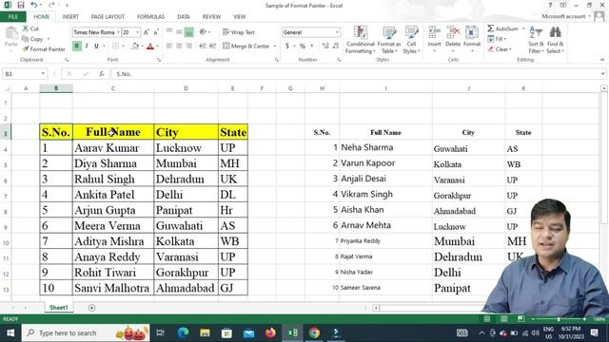The width and height of the screenshot is (609, 342).
Task: Open the Merge & Center dropdown arrow
Action: click(275, 46)
